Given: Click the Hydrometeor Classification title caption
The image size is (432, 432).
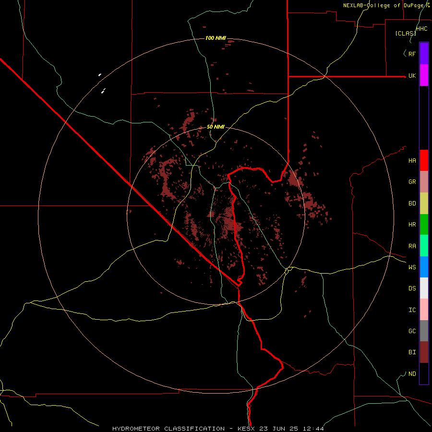Looking at the screenshot, I should pyautogui.click(x=168, y=429).
